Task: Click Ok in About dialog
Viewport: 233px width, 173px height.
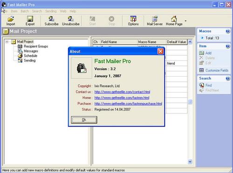Action: (84, 120)
